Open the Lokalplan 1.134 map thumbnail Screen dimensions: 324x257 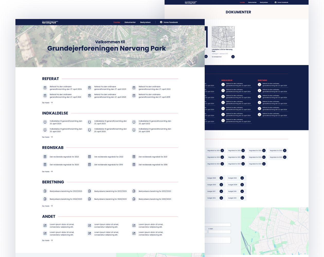click(223, 37)
